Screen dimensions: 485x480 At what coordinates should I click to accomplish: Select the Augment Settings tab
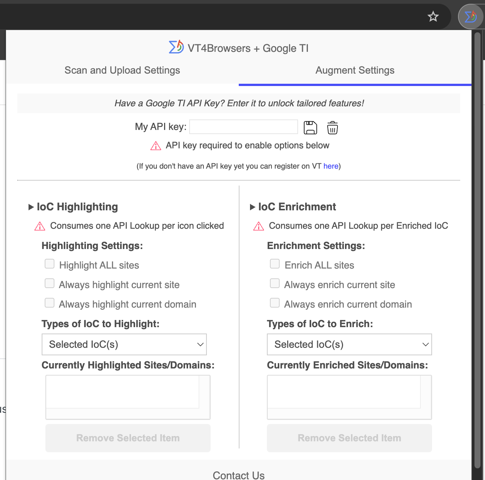354,70
